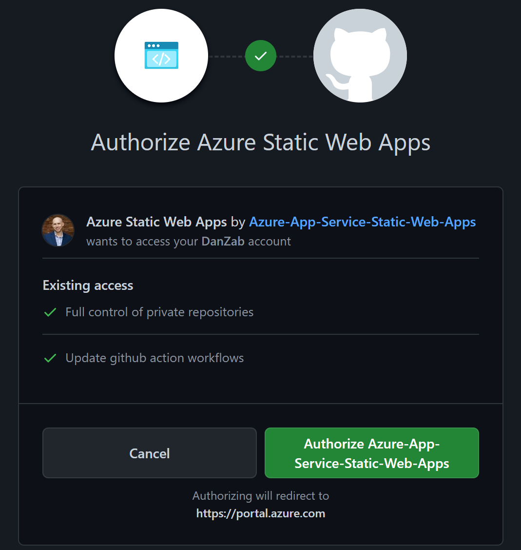521x550 pixels.
Task: Click the user avatar photo
Action: coord(58,230)
